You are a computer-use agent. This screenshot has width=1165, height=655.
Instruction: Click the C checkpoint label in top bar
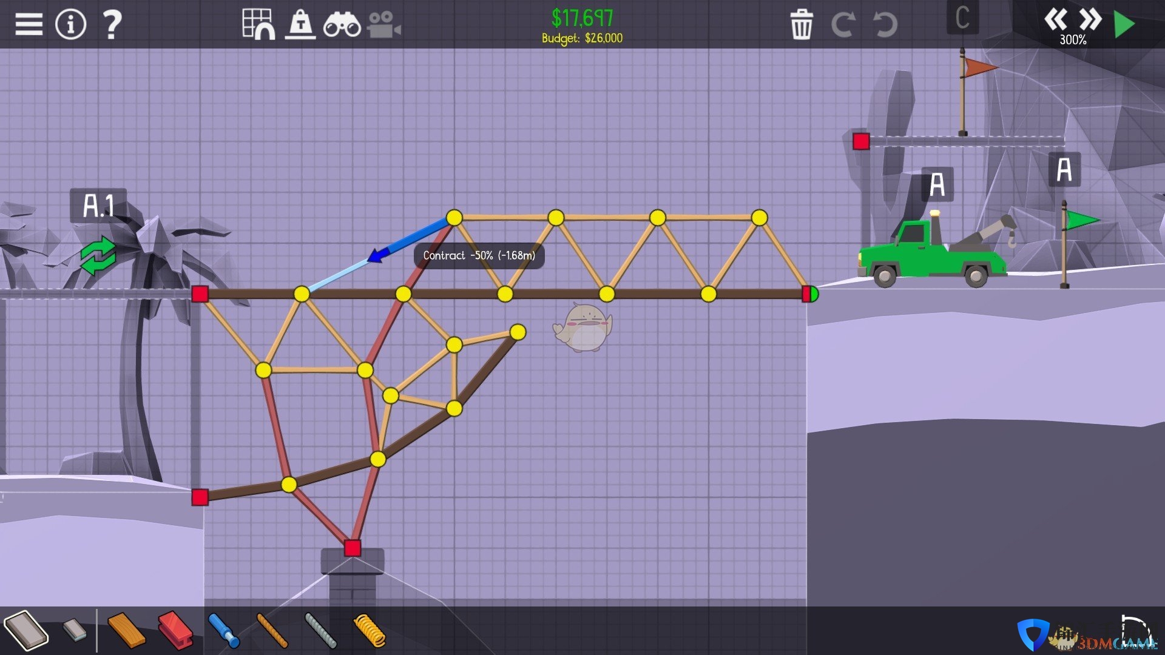(x=962, y=17)
